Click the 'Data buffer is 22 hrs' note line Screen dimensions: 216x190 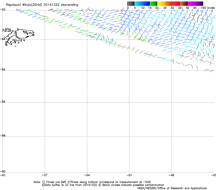coord(103,185)
